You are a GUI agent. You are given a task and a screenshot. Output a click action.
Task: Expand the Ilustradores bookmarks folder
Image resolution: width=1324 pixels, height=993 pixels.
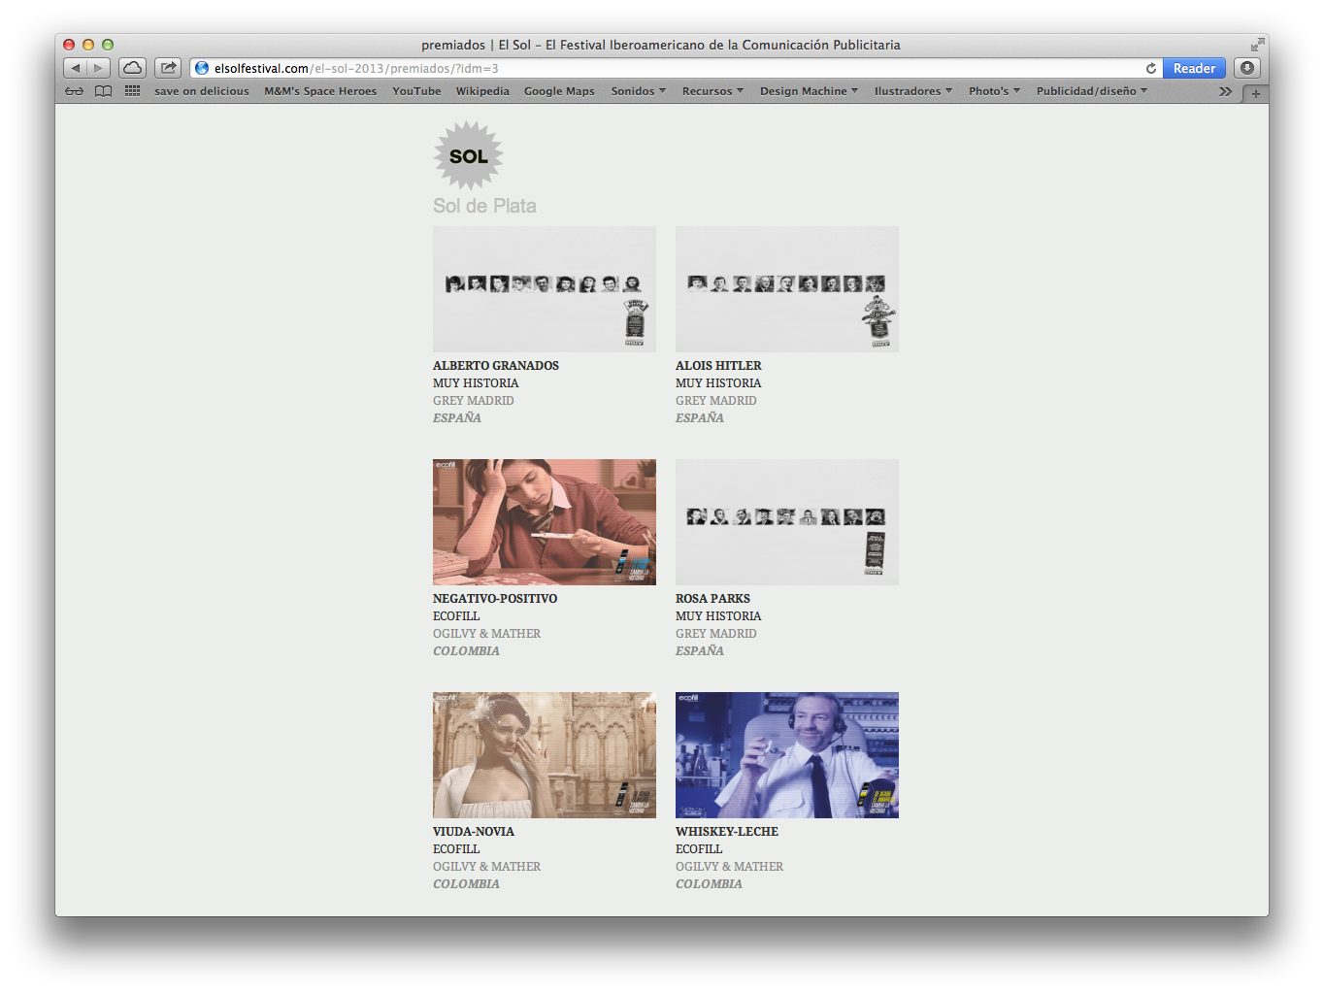(912, 91)
